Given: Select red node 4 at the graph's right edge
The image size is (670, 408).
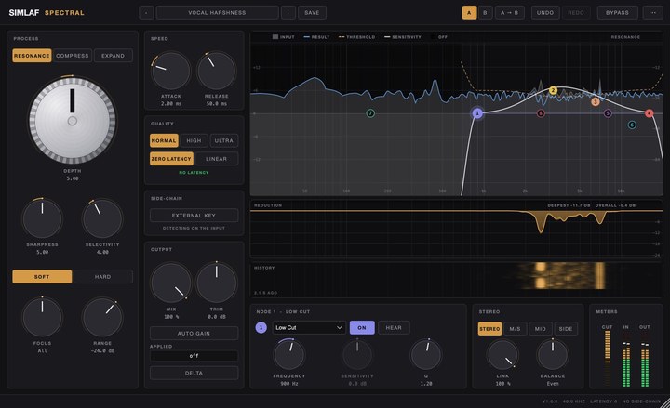Looking at the screenshot, I should (x=650, y=113).
